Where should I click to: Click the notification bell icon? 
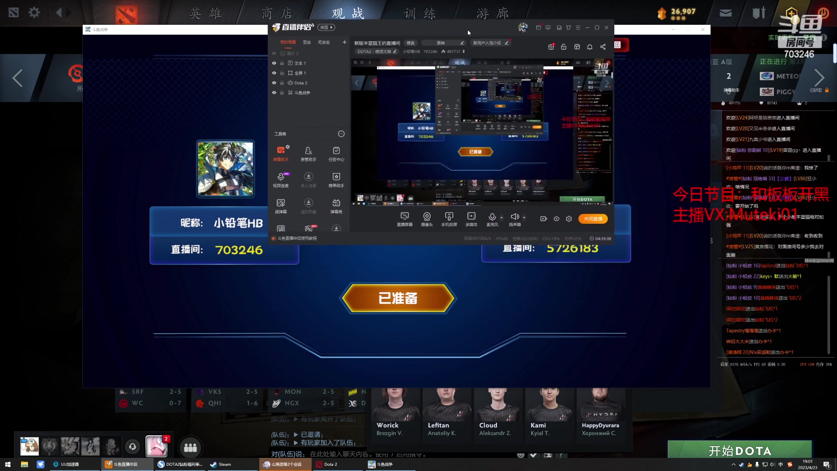point(590,47)
